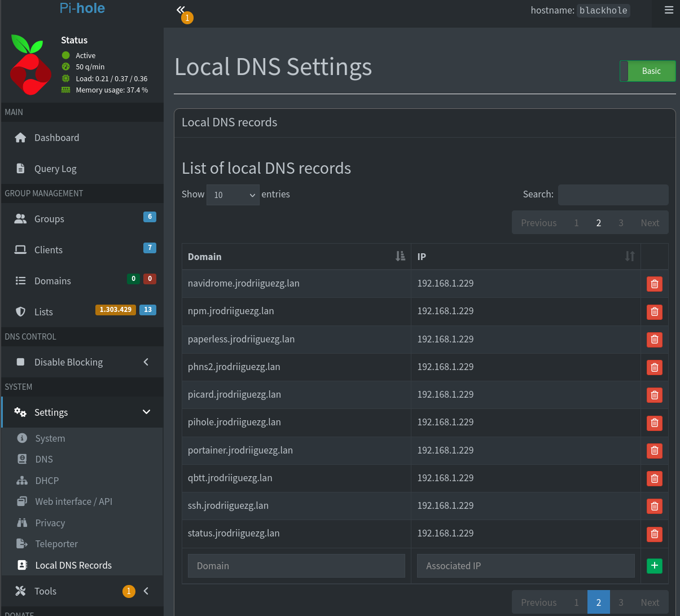Click the new Domain input field

pos(296,566)
